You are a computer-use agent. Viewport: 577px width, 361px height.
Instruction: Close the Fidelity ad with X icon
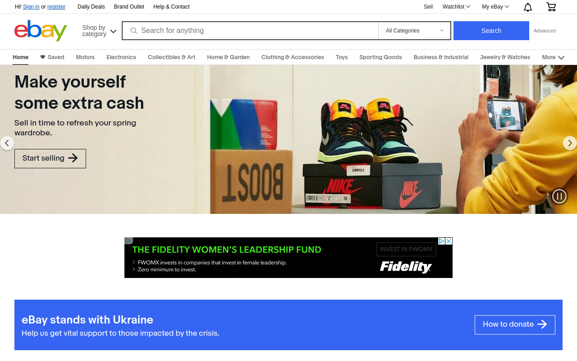tap(449, 241)
